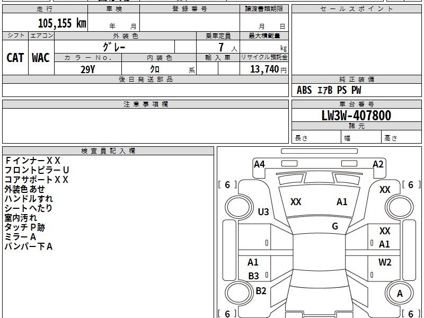Image resolution: width=424 pixels, height=318 pixels.
Task: Click inspector note ハンドルすれ
Action: pos(29,199)
